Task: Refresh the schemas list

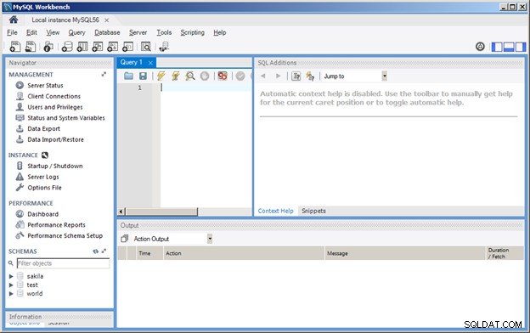Action: click(96, 251)
